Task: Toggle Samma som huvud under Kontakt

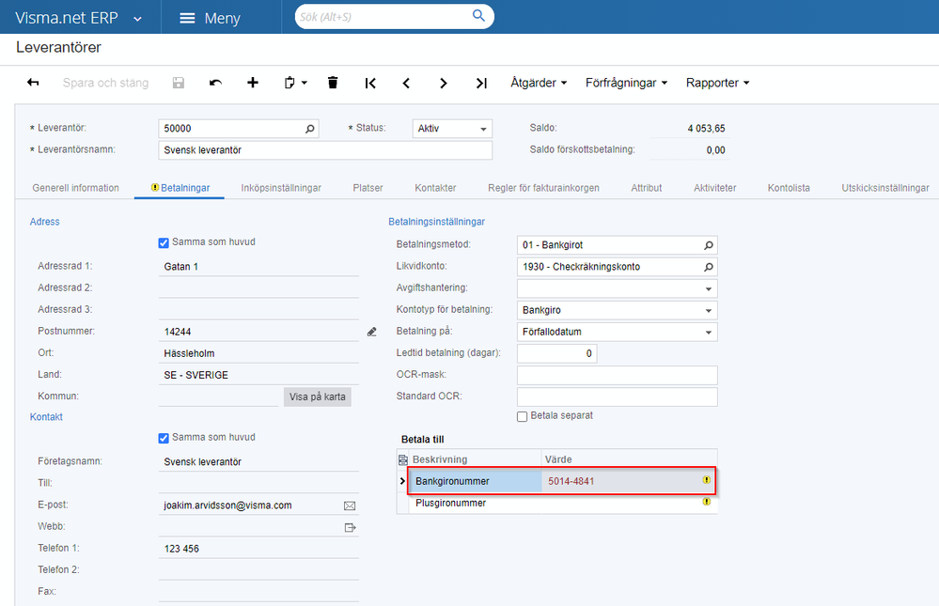Action: pyautogui.click(x=164, y=438)
